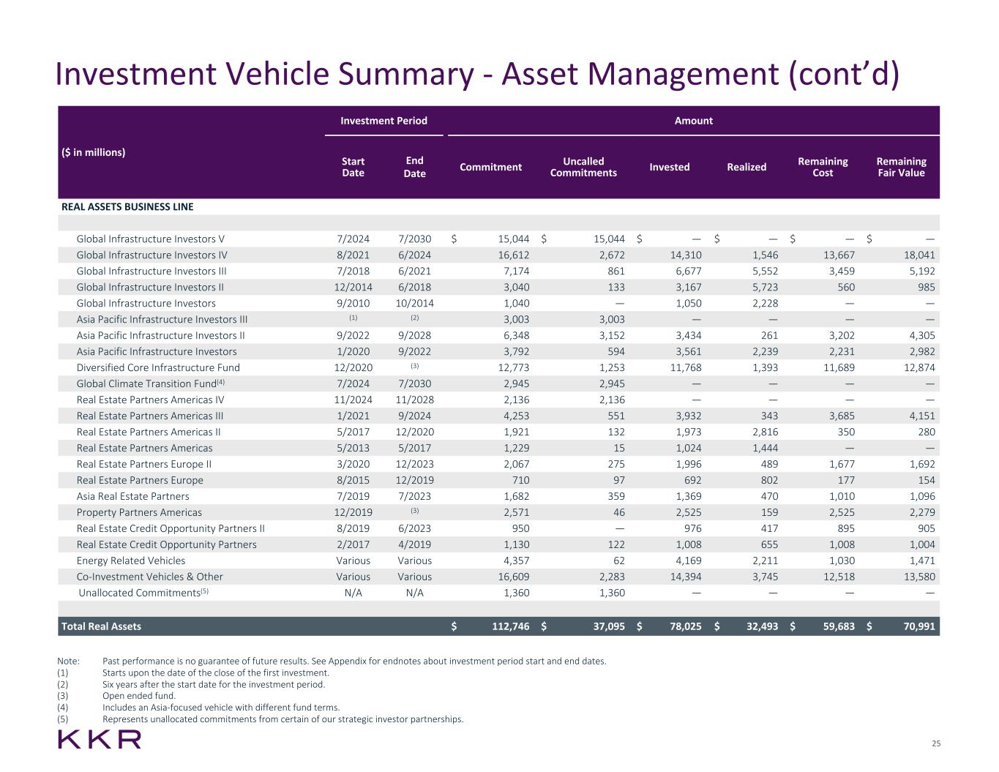Click commitment value 710 for Real Estate Partners Europe
The height and width of the screenshot is (772, 999).
tap(520, 480)
